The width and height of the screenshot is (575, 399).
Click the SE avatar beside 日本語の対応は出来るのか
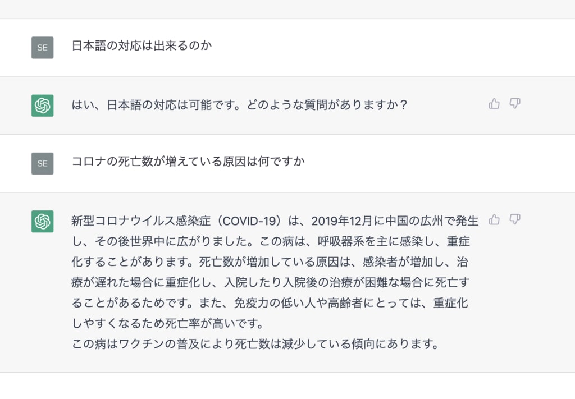click(43, 48)
